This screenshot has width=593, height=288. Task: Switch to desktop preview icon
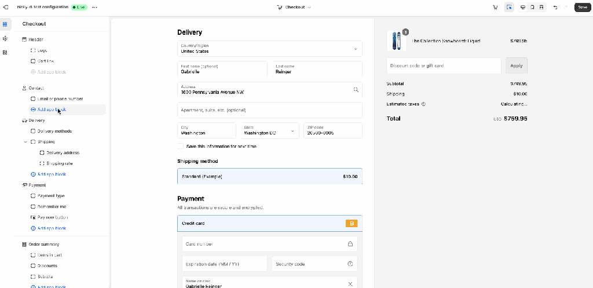(523, 8)
